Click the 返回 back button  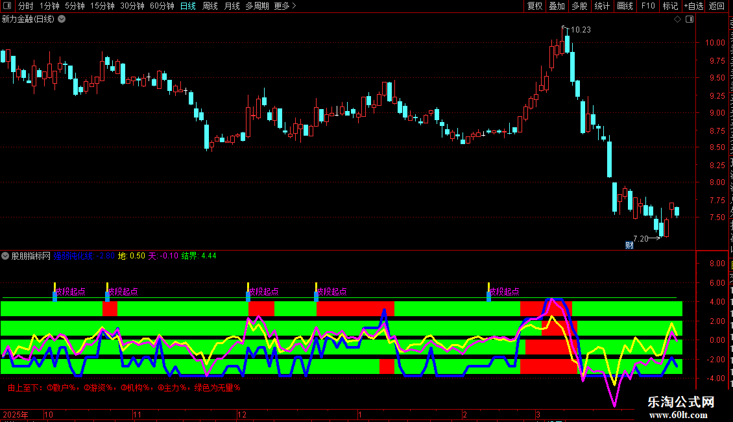716,6
